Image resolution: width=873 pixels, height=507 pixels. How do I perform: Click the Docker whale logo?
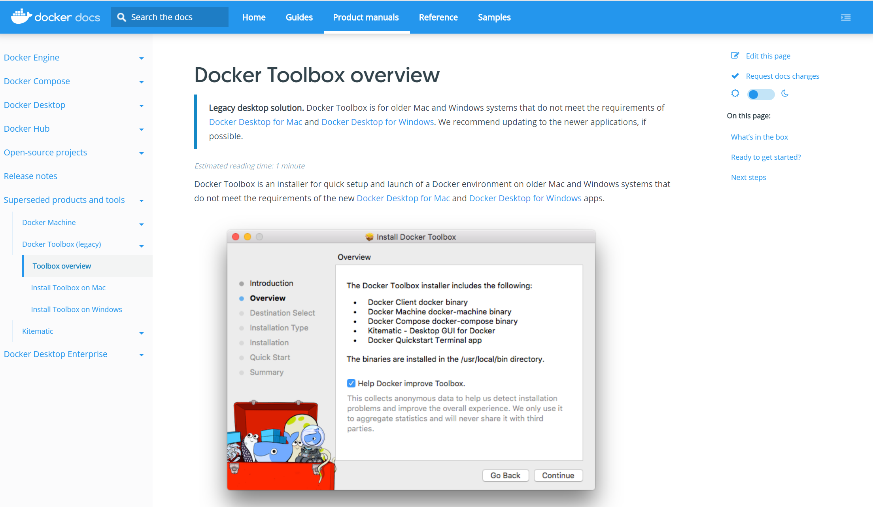click(21, 17)
